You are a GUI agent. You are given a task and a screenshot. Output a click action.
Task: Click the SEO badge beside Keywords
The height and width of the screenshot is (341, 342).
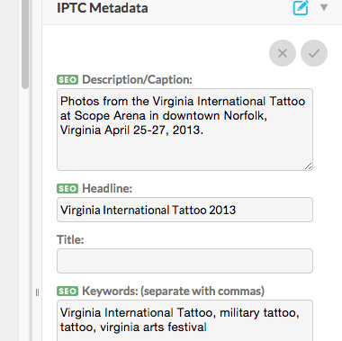click(67, 292)
